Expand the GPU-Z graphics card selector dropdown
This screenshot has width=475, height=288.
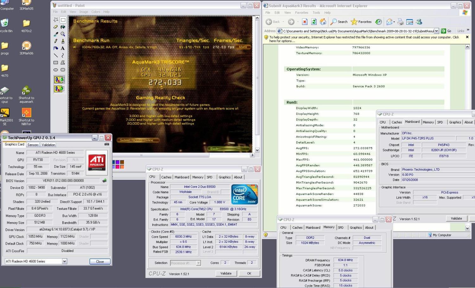(65, 261)
